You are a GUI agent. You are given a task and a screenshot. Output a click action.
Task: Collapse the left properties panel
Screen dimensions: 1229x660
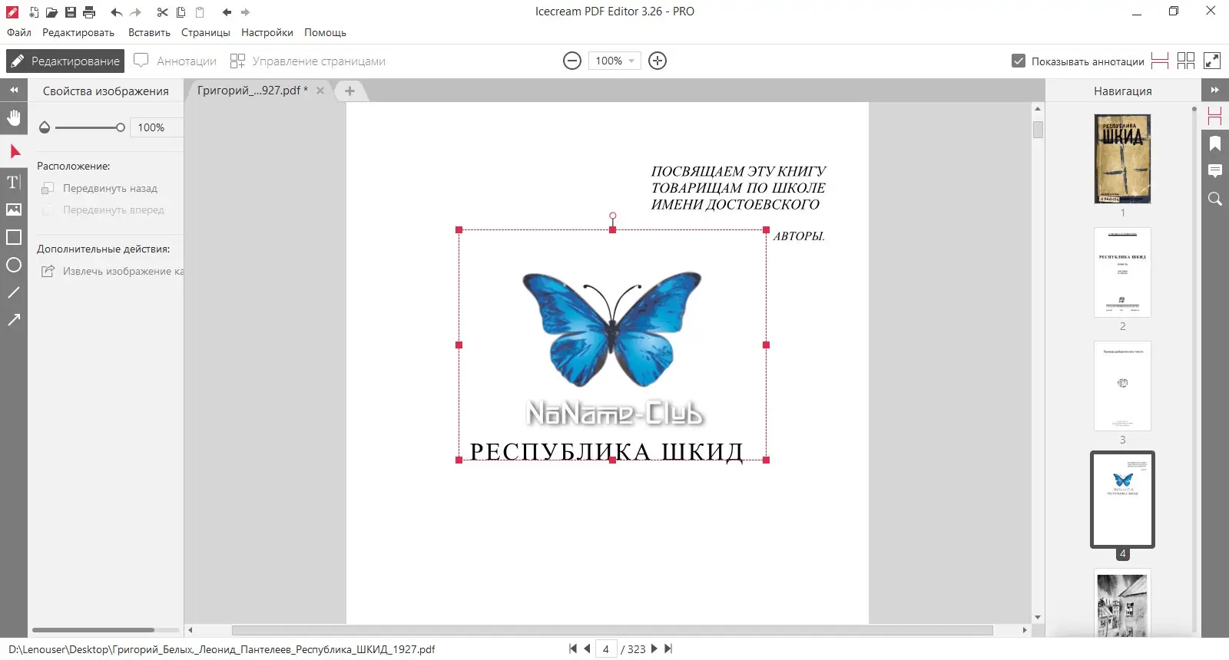(x=14, y=90)
